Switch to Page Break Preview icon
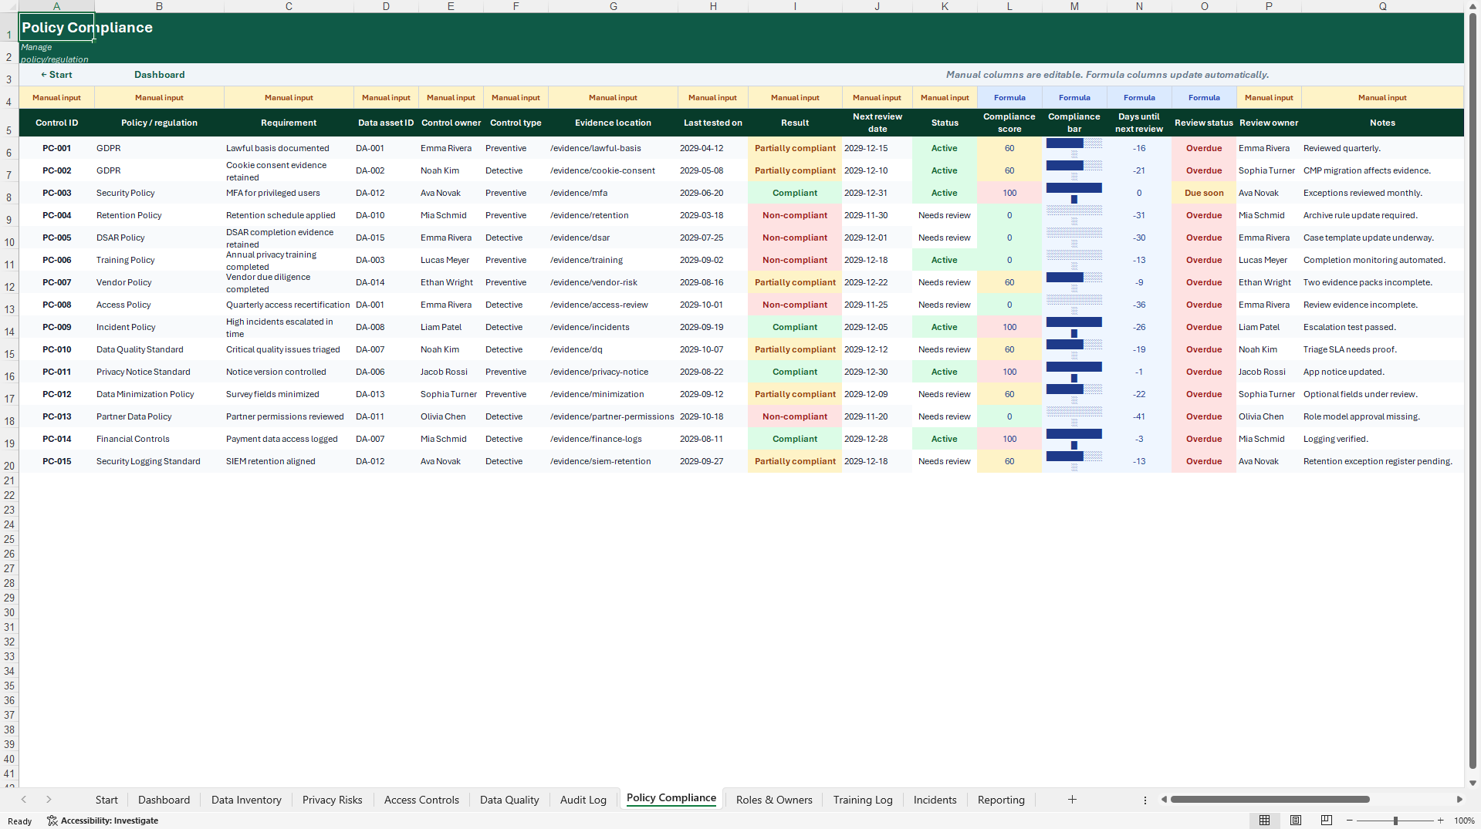The image size is (1481, 829). [x=1327, y=821]
